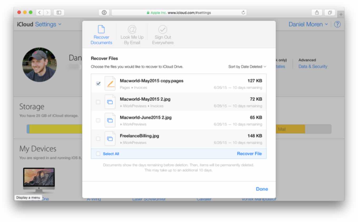This screenshot has width=358, height=222.
Task: Click the Safari Share button
Action: (x=317, y=12)
